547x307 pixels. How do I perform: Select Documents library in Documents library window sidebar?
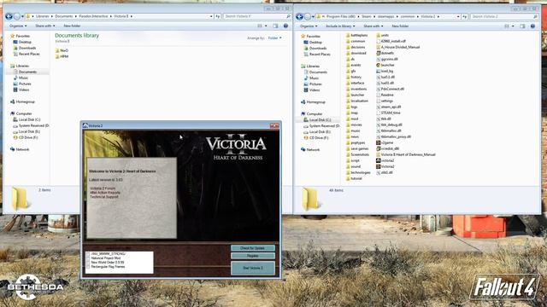(25, 72)
